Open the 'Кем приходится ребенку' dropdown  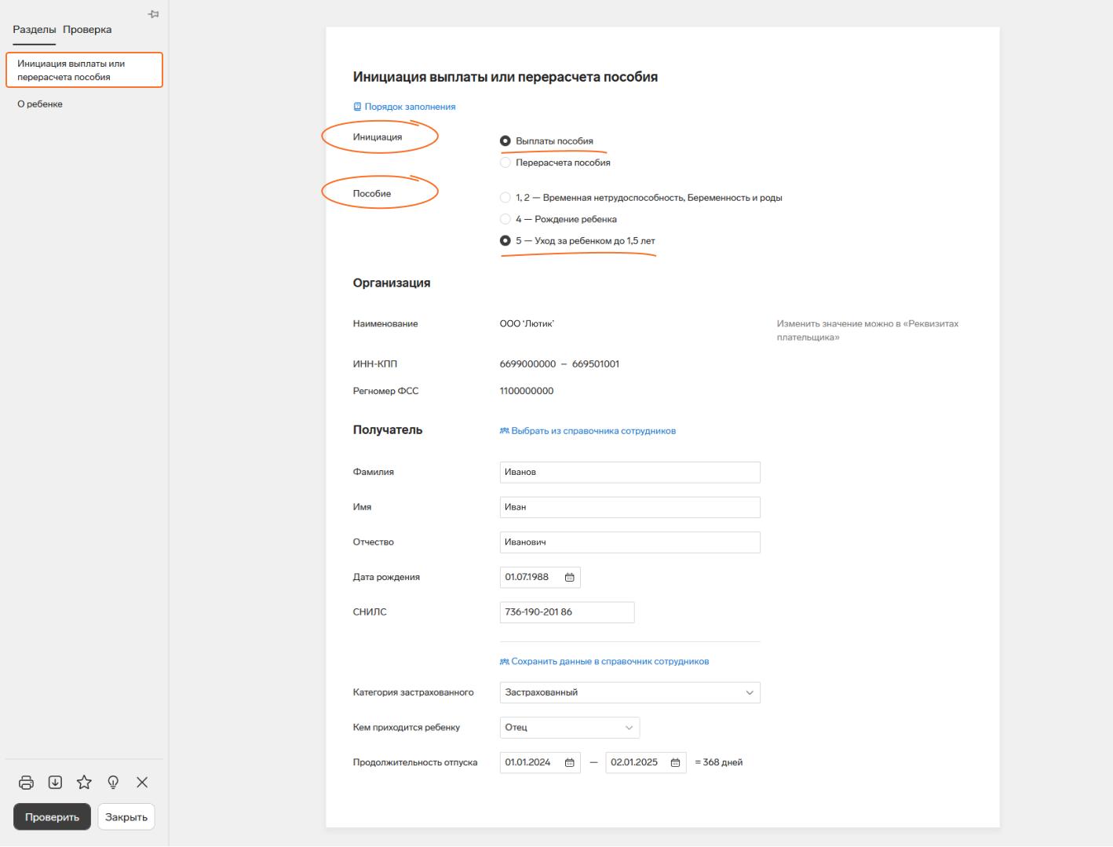coord(569,728)
